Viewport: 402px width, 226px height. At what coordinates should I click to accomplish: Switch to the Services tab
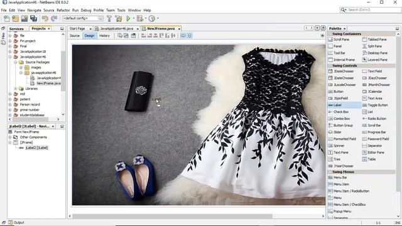pyautogui.click(x=16, y=29)
